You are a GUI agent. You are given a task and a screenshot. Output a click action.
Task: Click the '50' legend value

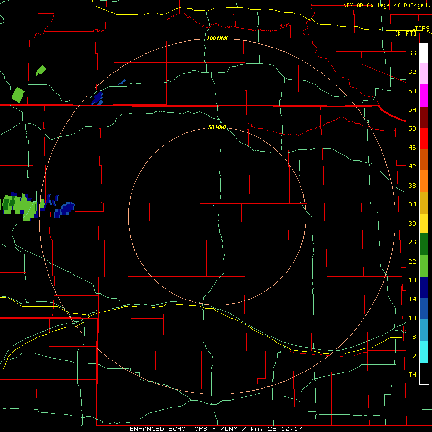tap(412, 129)
